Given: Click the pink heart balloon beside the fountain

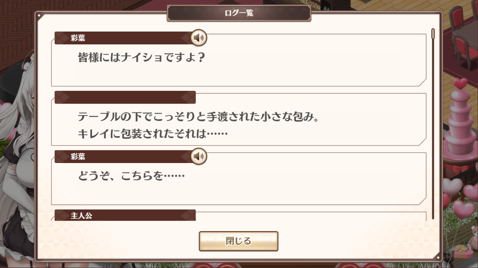Looking at the screenshot, I should coord(453,186).
